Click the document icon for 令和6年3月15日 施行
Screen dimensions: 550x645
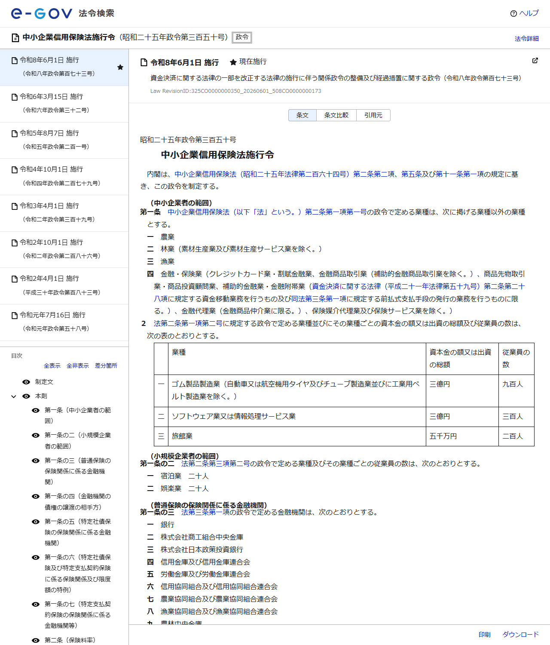(15, 97)
